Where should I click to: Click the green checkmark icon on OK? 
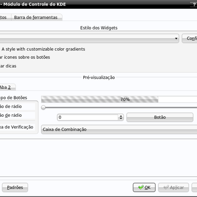(x=141, y=187)
